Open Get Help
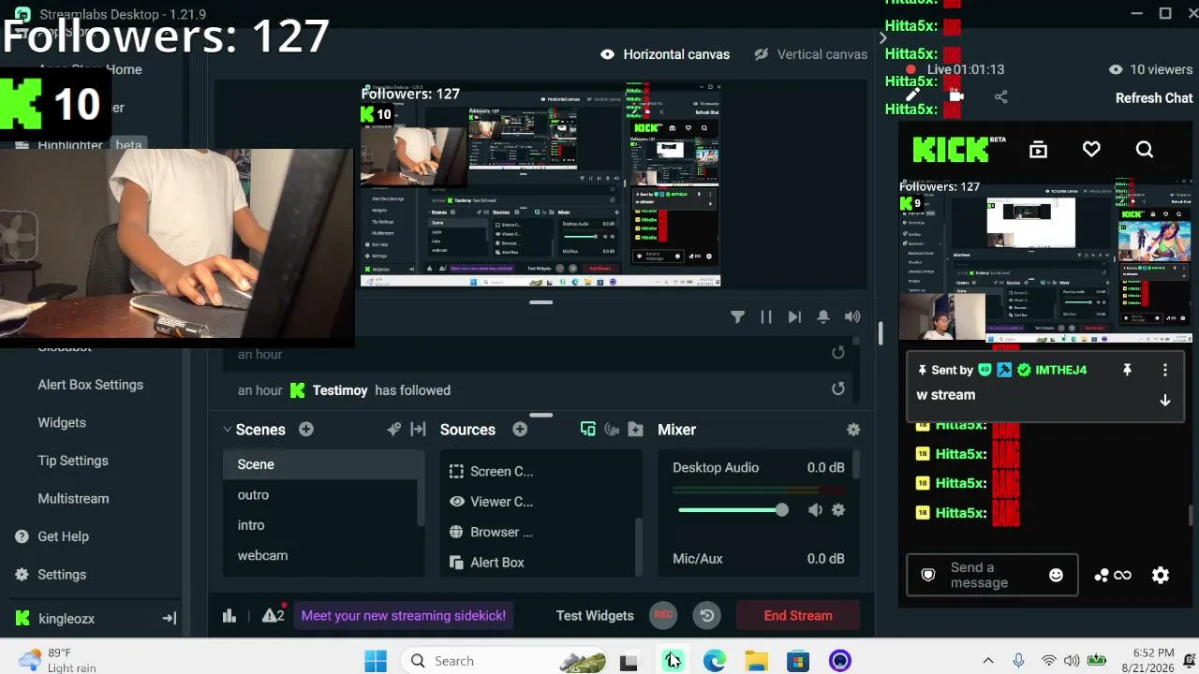This screenshot has width=1199, height=674. tap(52, 536)
